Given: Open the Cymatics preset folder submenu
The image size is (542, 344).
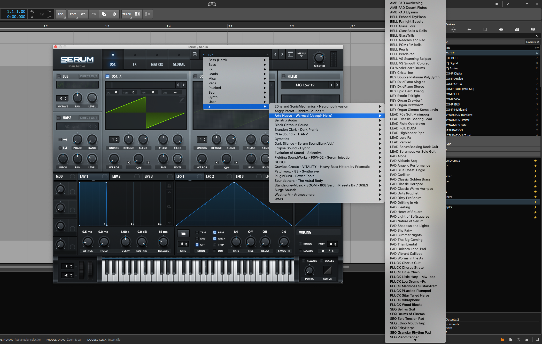Looking at the screenshot, I should [327, 139].
